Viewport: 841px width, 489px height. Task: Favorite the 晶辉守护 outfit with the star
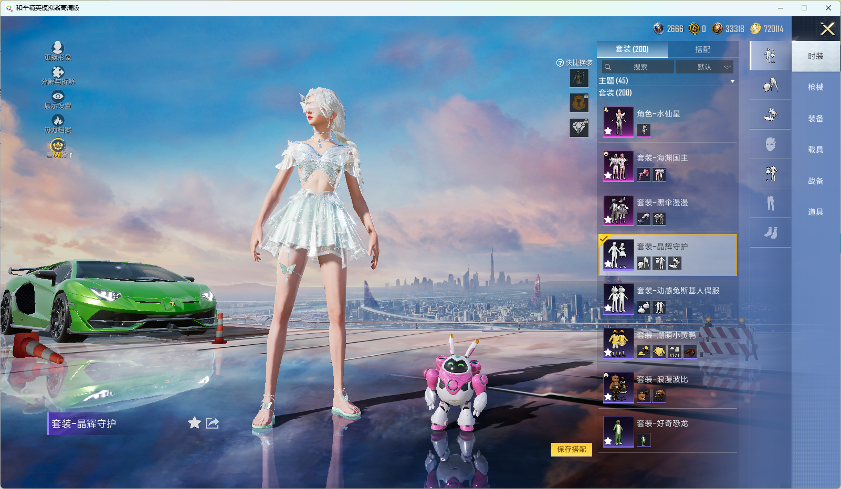coord(194,423)
